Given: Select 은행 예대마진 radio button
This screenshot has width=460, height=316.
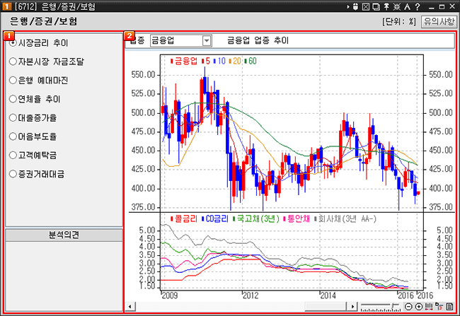Looking at the screenshot, I should pos(13,81).
